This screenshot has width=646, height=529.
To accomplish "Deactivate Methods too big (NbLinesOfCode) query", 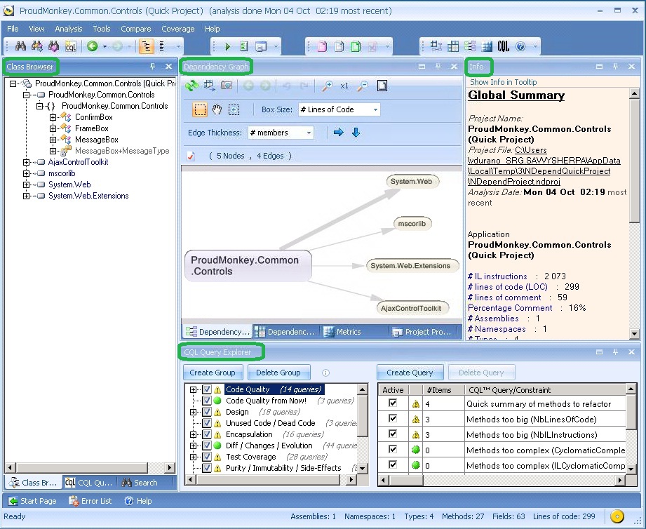I will (x=393, y=419).
